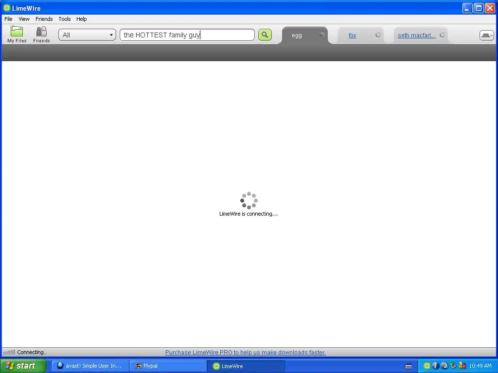Click the 'LimeWire is connecting...' message
Screen dimensions: 498x373
click(x=249, y=214)
